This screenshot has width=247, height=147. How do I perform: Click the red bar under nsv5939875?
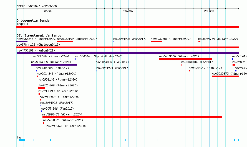(x=226, y=76)
